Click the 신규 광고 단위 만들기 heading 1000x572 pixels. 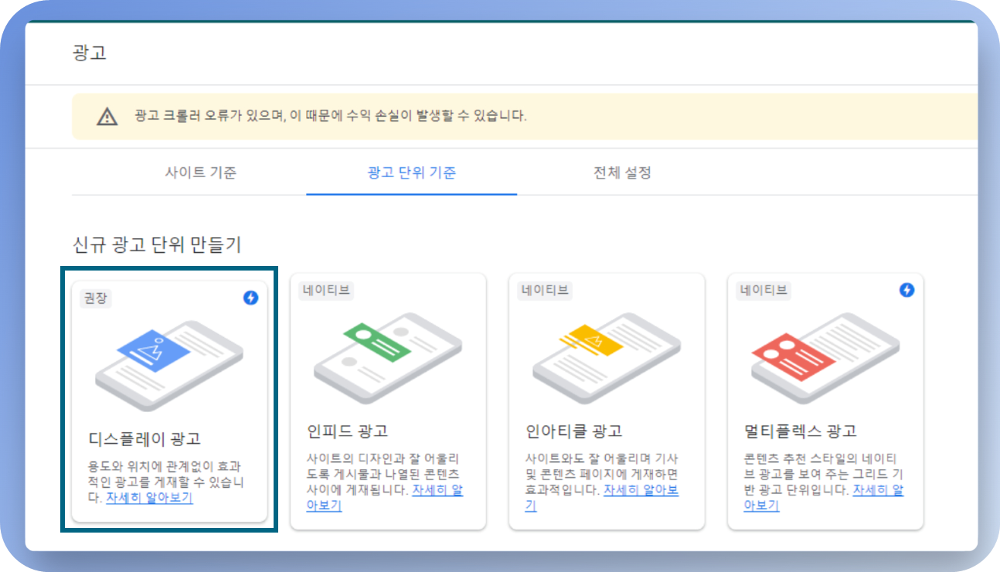coord(157,245)
